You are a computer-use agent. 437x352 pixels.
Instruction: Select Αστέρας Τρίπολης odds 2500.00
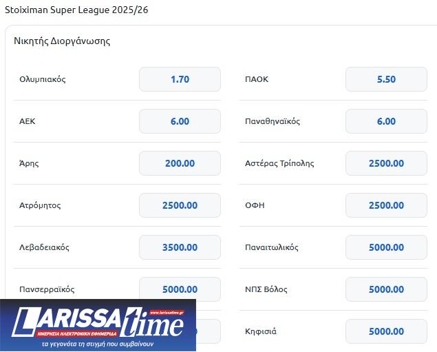pyautogui.click(x=386, y=163)
